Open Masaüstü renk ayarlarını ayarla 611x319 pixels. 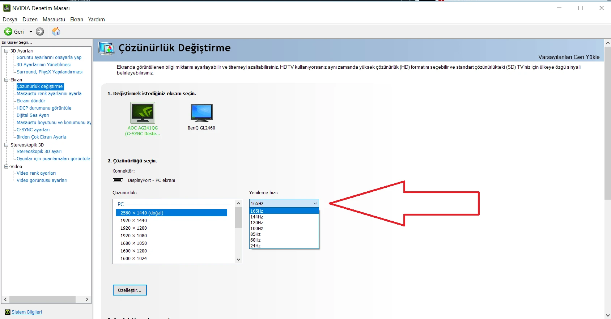(x=49, y=94)
